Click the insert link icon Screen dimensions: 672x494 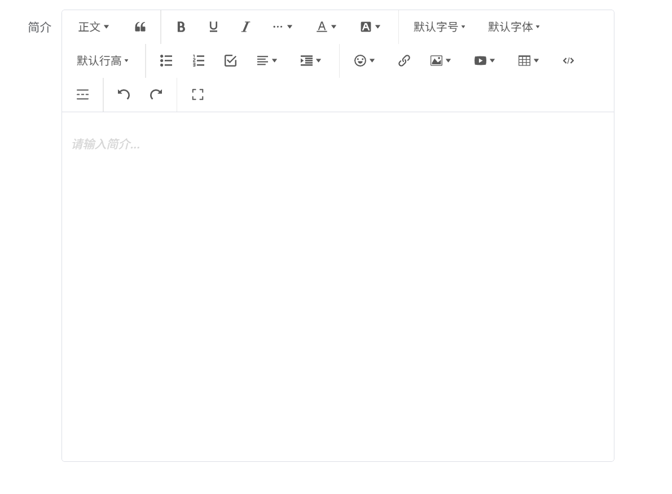point(404,61)
